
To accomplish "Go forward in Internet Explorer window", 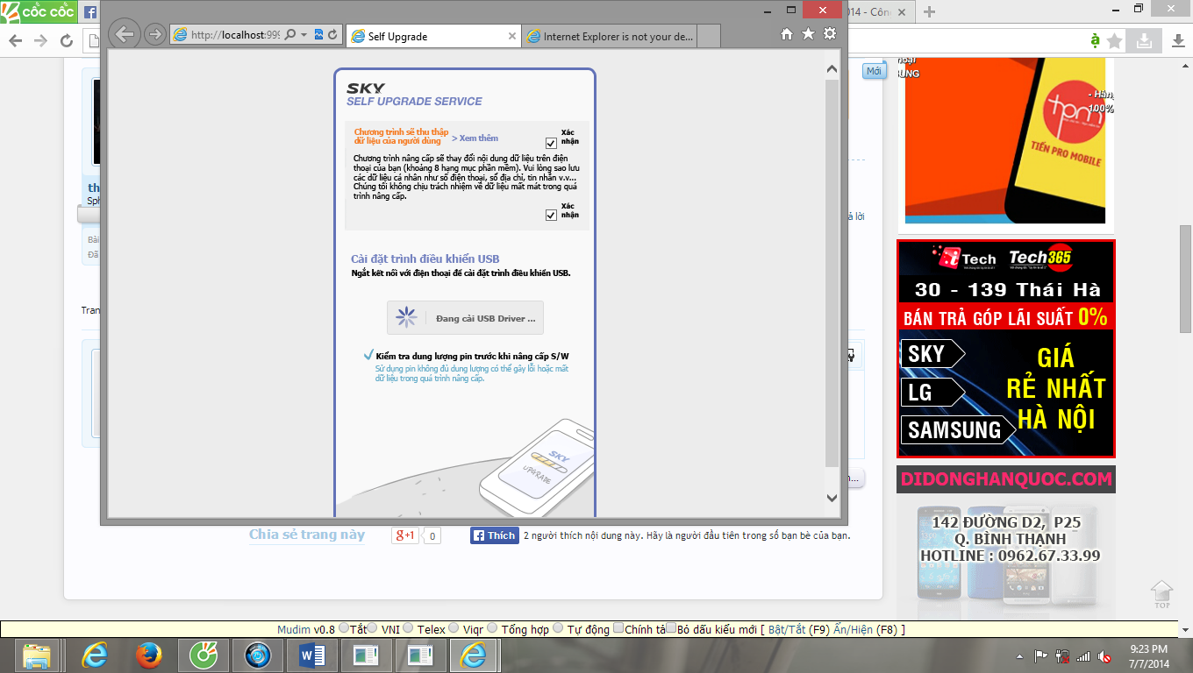I will 154,34.
